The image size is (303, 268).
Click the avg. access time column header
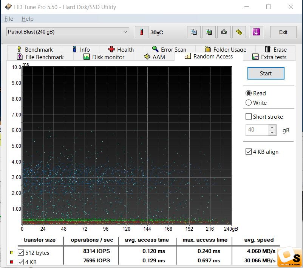pos(147,240)
